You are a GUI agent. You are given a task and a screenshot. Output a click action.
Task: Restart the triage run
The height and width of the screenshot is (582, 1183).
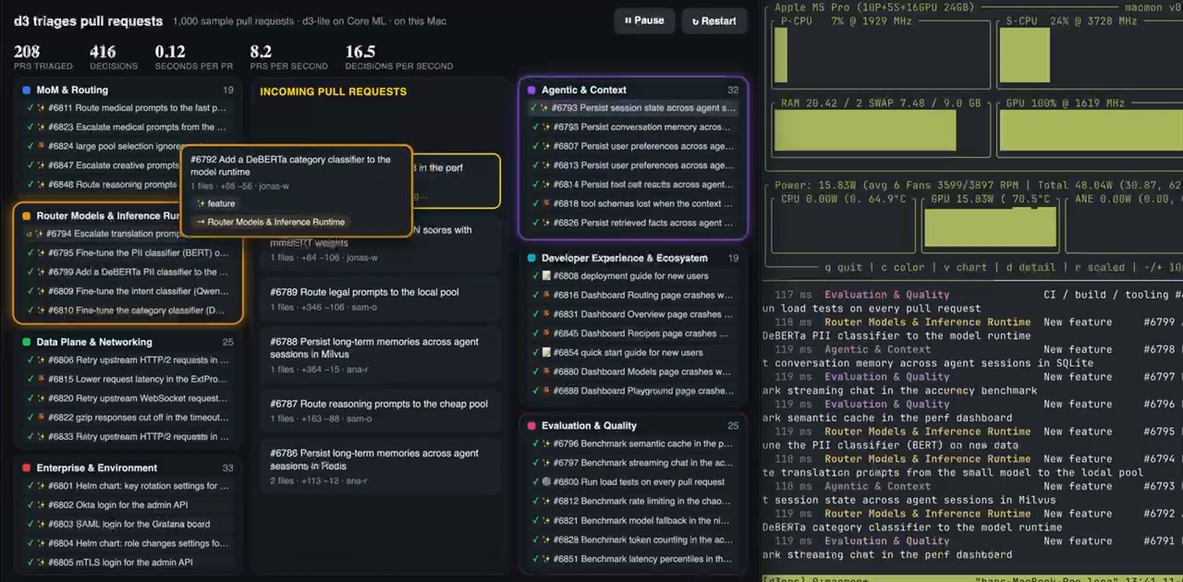coord(713,20)
